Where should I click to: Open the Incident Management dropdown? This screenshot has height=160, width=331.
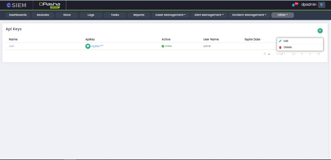tap(249, 15)
